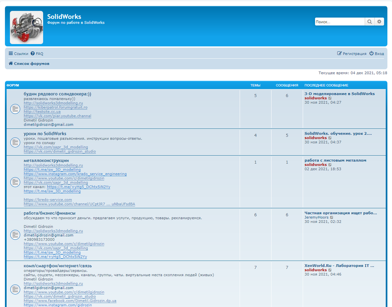This screenshot has width=392, height=307.
Task: View latest post icon beside JeremyHoors
Action: pyautogui.click(x=332, y=218)
